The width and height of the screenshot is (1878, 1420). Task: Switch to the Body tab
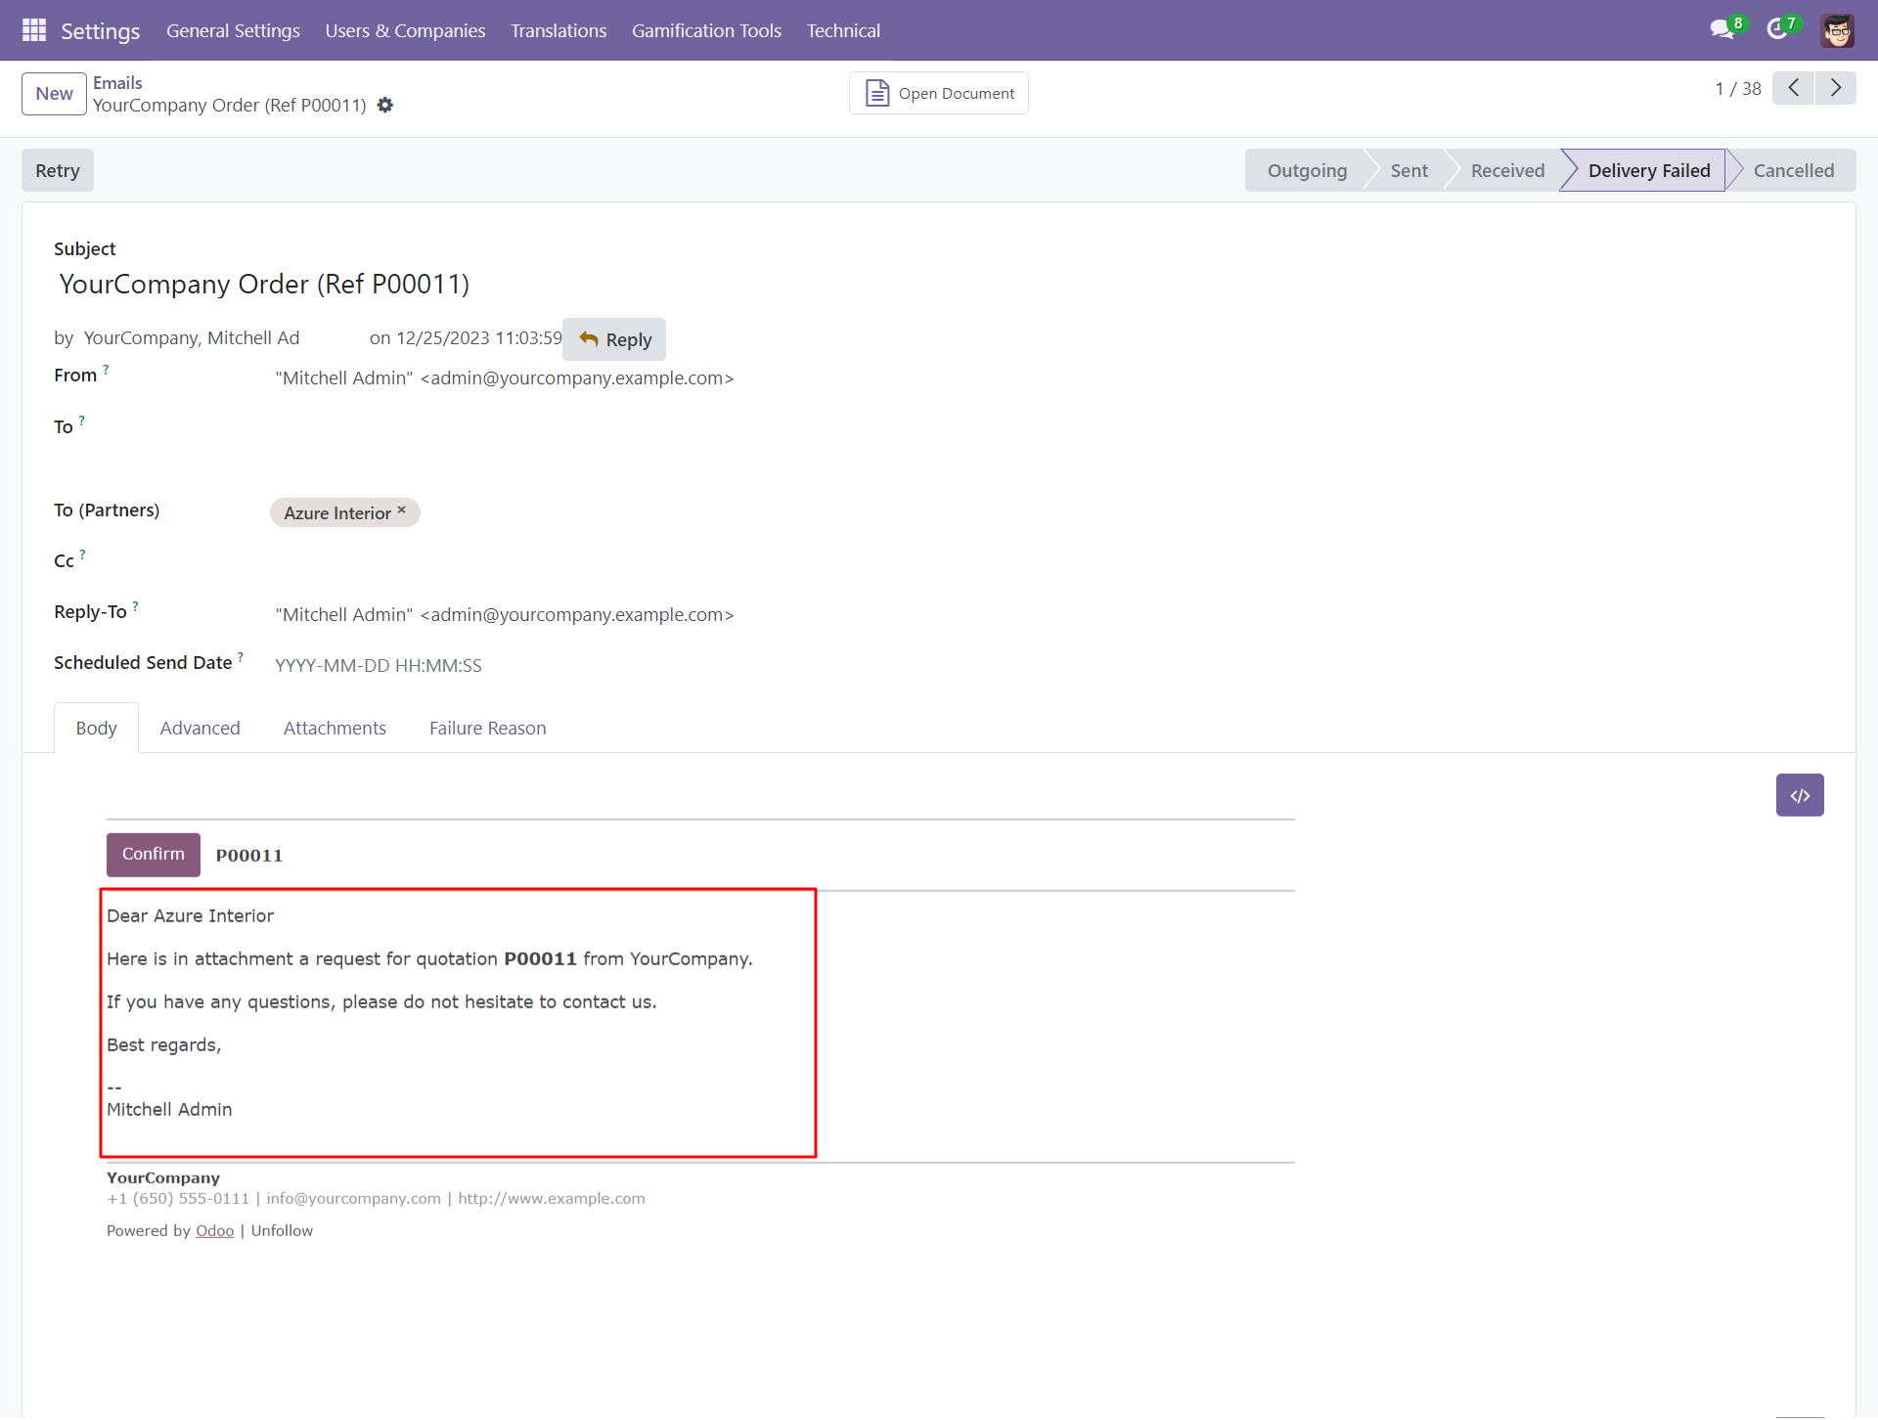tap(96, 728)
